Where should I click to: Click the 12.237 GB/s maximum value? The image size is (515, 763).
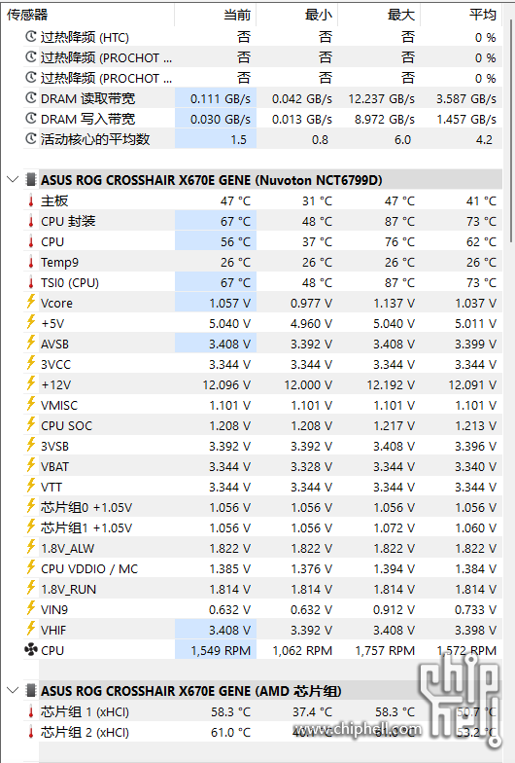[x=381, y=98]
